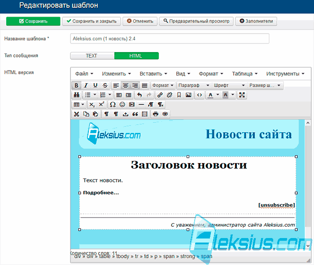The height and width of the screenshot is (265, 314).
Task: Insert a horizontal line
Action: pos(141,105)
